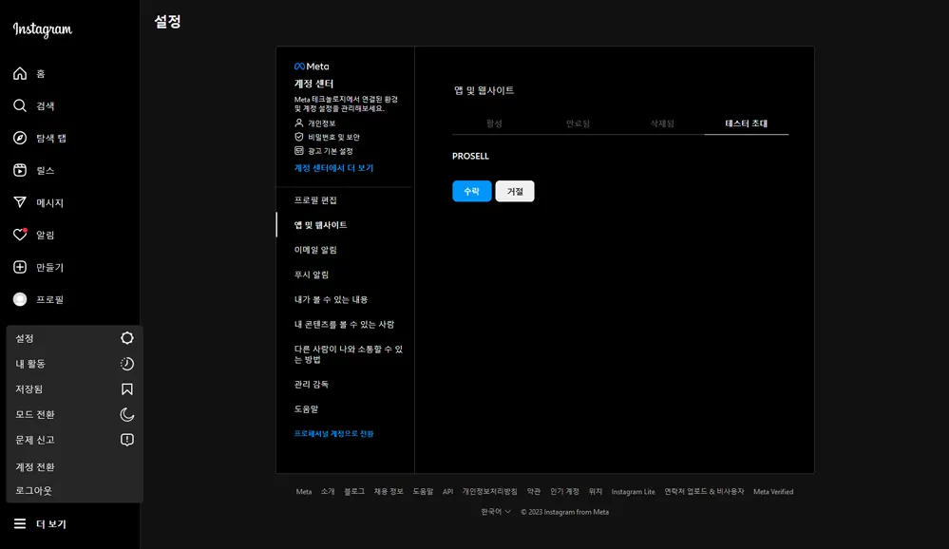Screen dimensions: 949x549
Task: Open the explore (탐색 탭) compass icon
Action: point(20,138)
